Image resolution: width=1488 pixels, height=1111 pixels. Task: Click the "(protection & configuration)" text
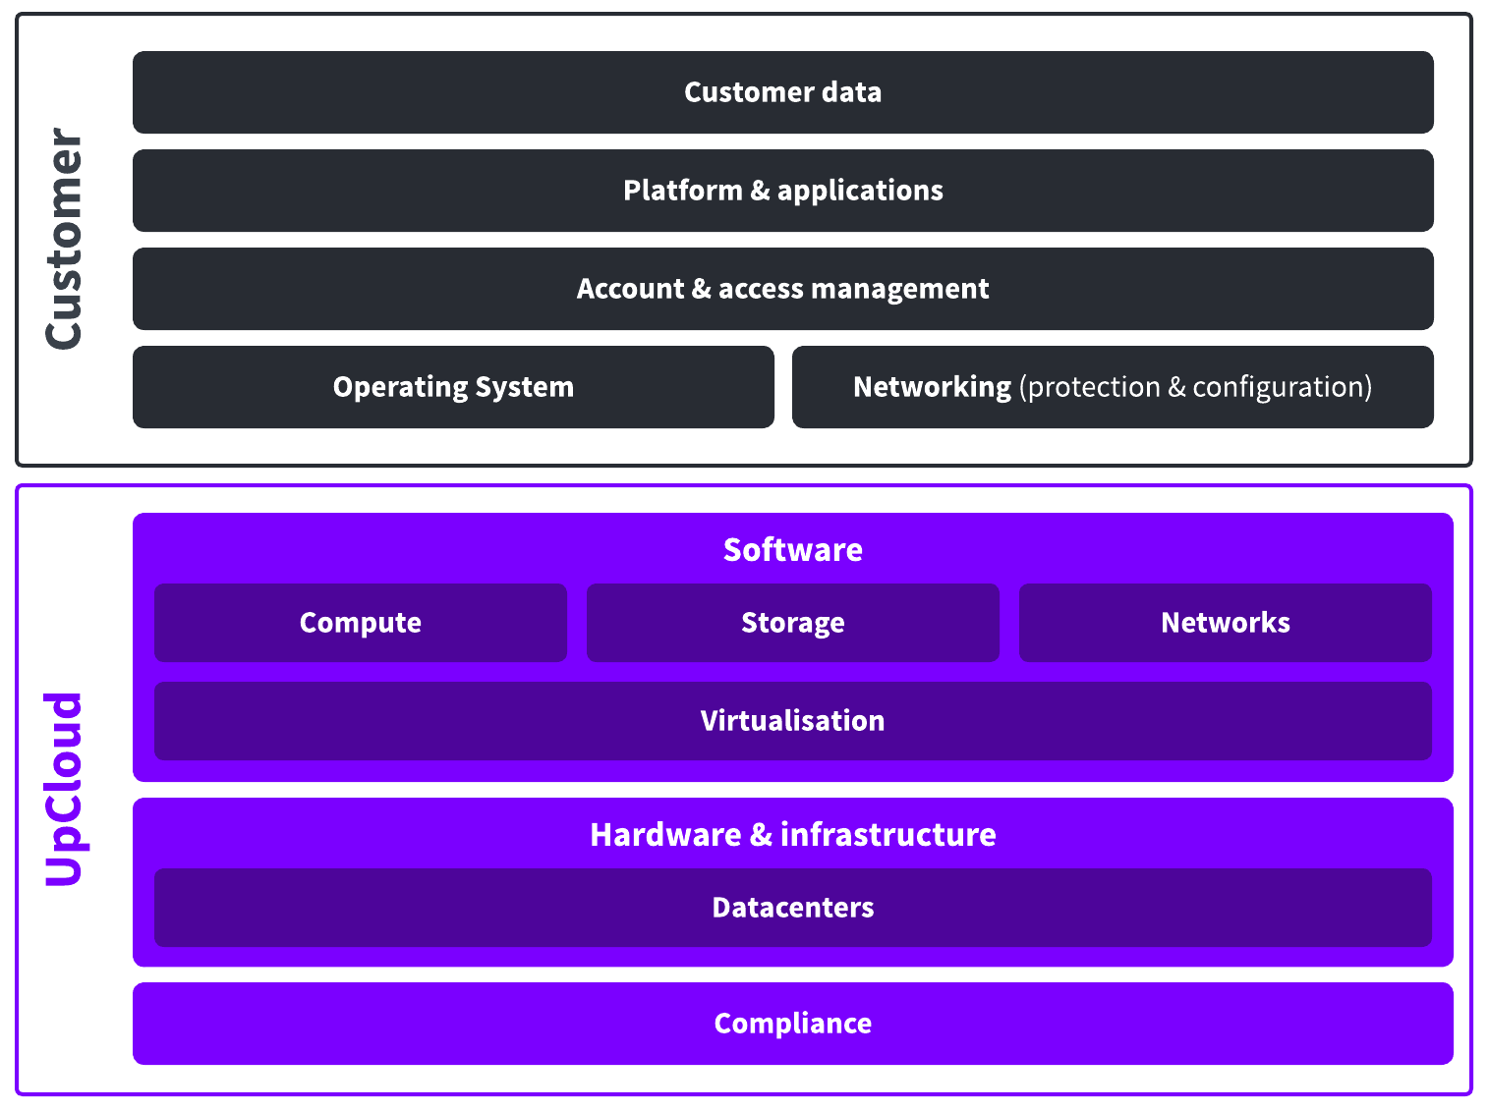click(x=1195, y=387)
